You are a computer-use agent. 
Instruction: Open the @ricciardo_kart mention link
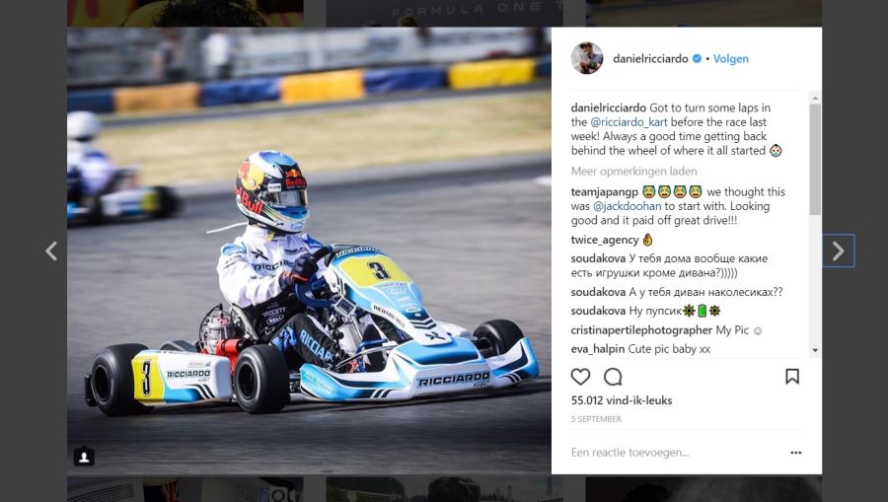pos(629,122)
